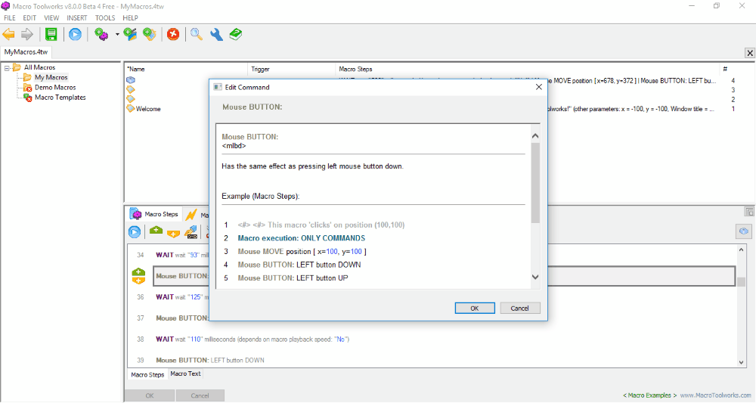Screen dimensions: 756x403
Task: Close the MyMacros.4tw tab with the X button
Action: pyautogui.click(x=750, y=53)
